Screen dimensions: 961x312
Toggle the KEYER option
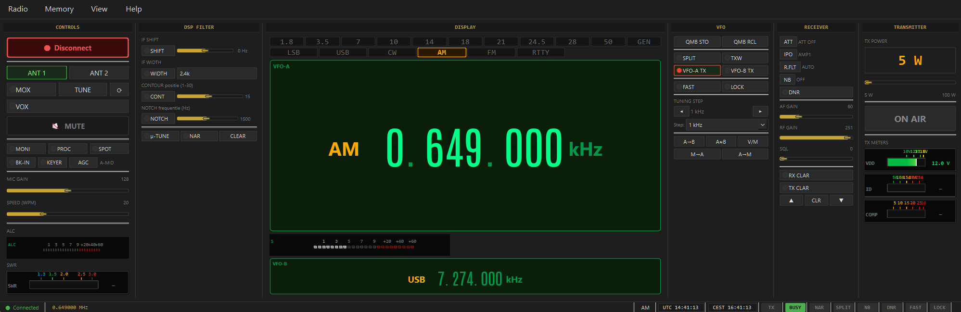[53, 162]
